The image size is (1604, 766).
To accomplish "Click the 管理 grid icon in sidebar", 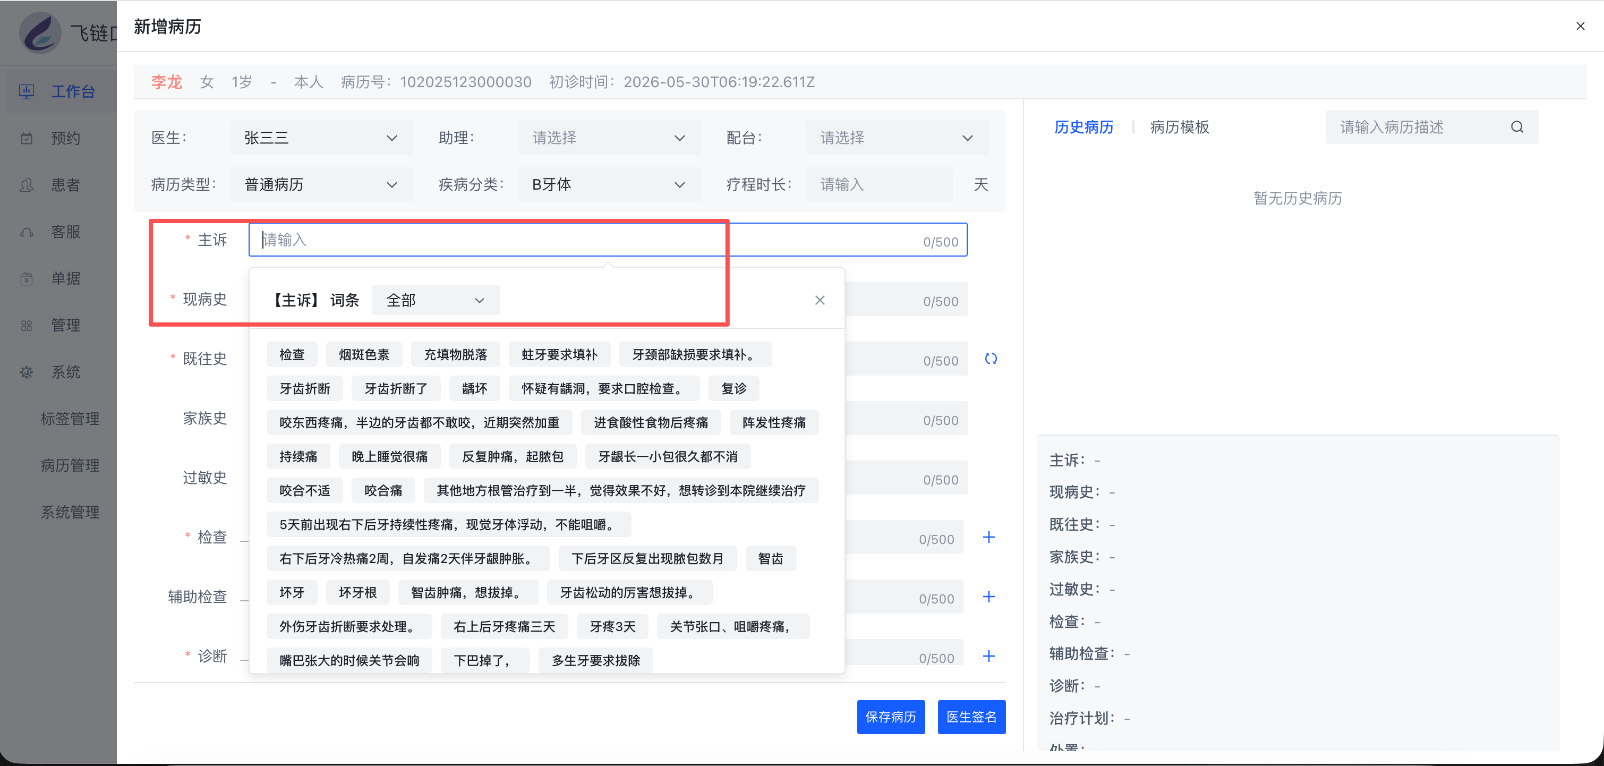I will pos(27,325).
